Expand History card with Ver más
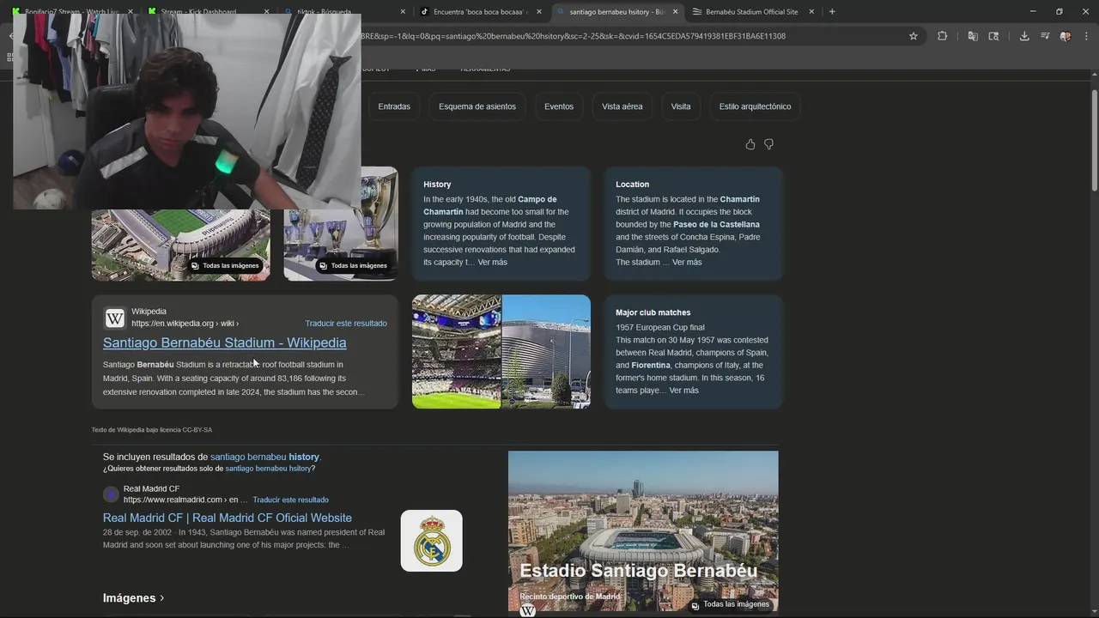This screenshot has height=618, width=1099. 492,263
